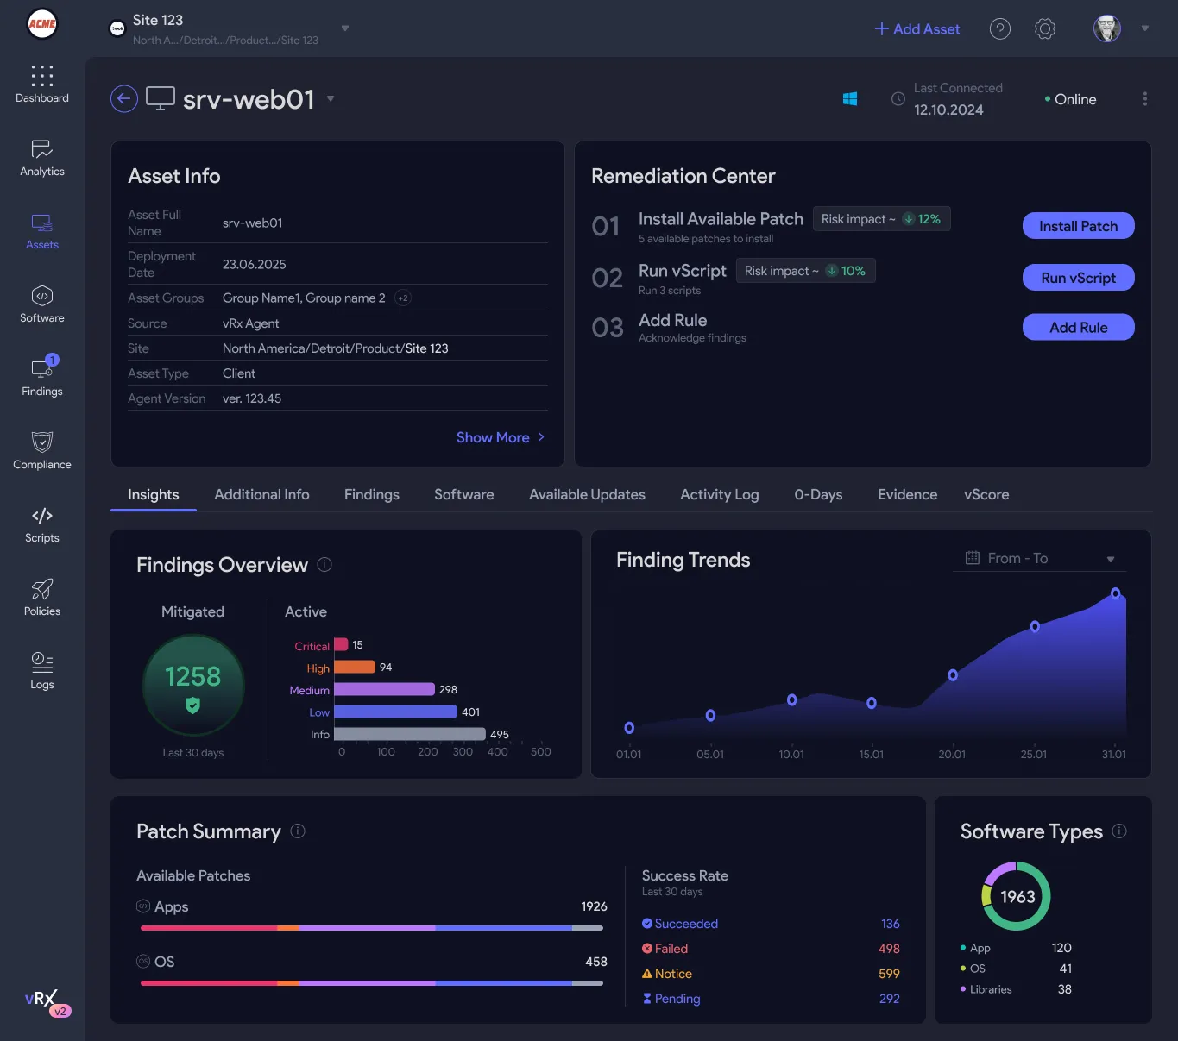The image size is (1178, 1041).
Task: Open the three-dot asset options menu
Action: click(x=1145, y=99)
